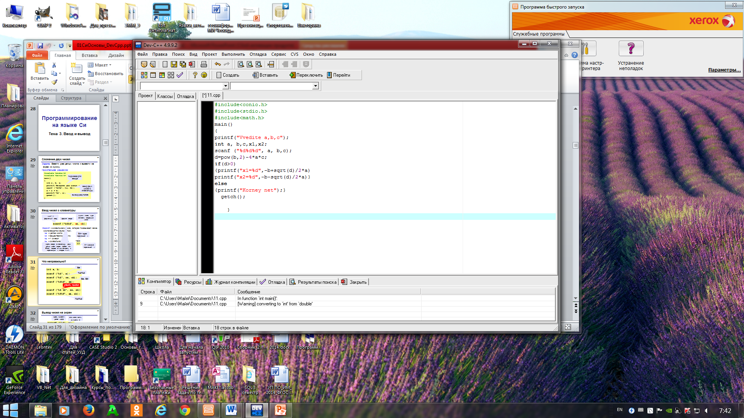744x418 pixels.
Task: Open the function selector combo box dropdown
Action: [315, 86]
